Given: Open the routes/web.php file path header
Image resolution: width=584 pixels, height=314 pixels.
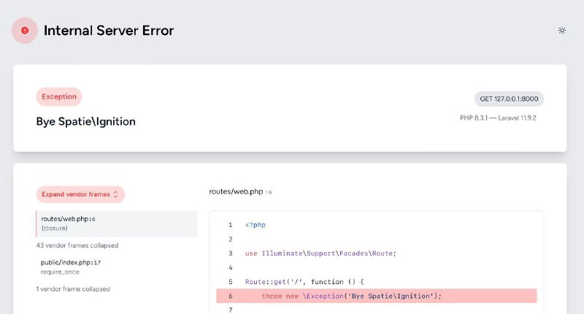Looking at the screenshot, I should coord(240,191).
